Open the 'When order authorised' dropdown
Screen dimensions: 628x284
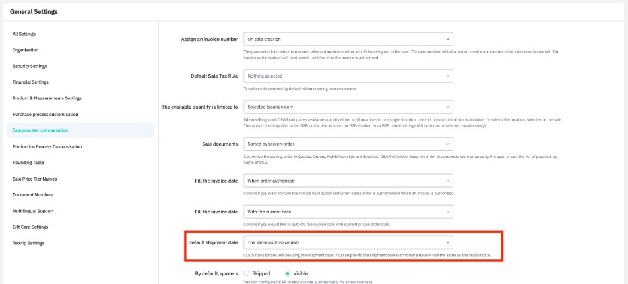coord(348,180)
